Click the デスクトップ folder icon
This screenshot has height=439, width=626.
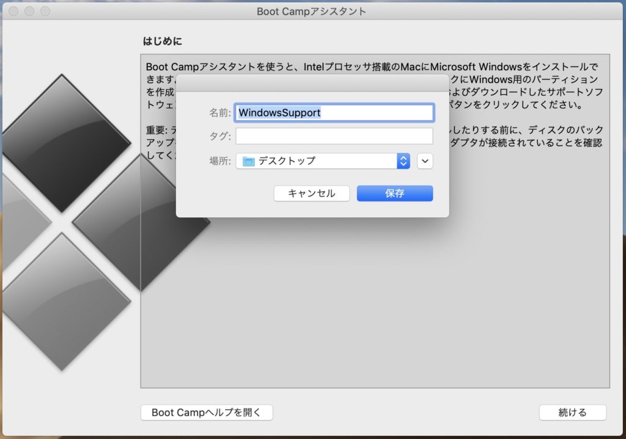pyautogui.click(x=248, y=161)
